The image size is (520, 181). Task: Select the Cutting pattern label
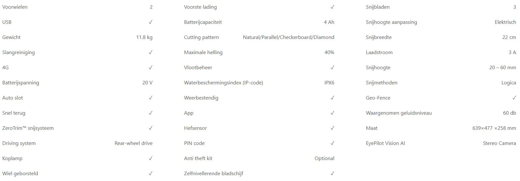pyautogui.click(x=201, y=37)
